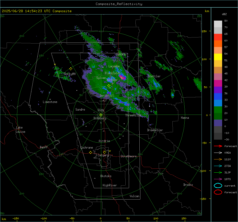This screenshot has width=238, height=222.
Task: Click the red 'forecast' ellipse legend icon
Action: tap(218, 192)
